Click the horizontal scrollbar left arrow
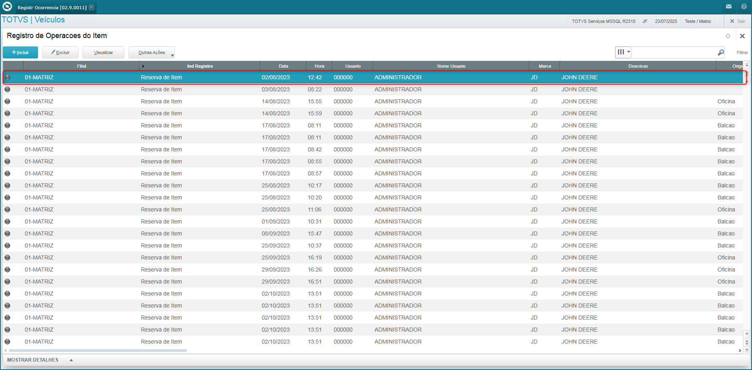This screenshot has width=752, height=370. [6, 350]
